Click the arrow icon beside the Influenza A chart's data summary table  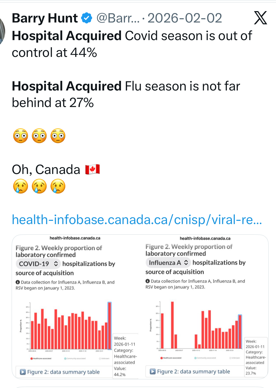pos(153,371)
